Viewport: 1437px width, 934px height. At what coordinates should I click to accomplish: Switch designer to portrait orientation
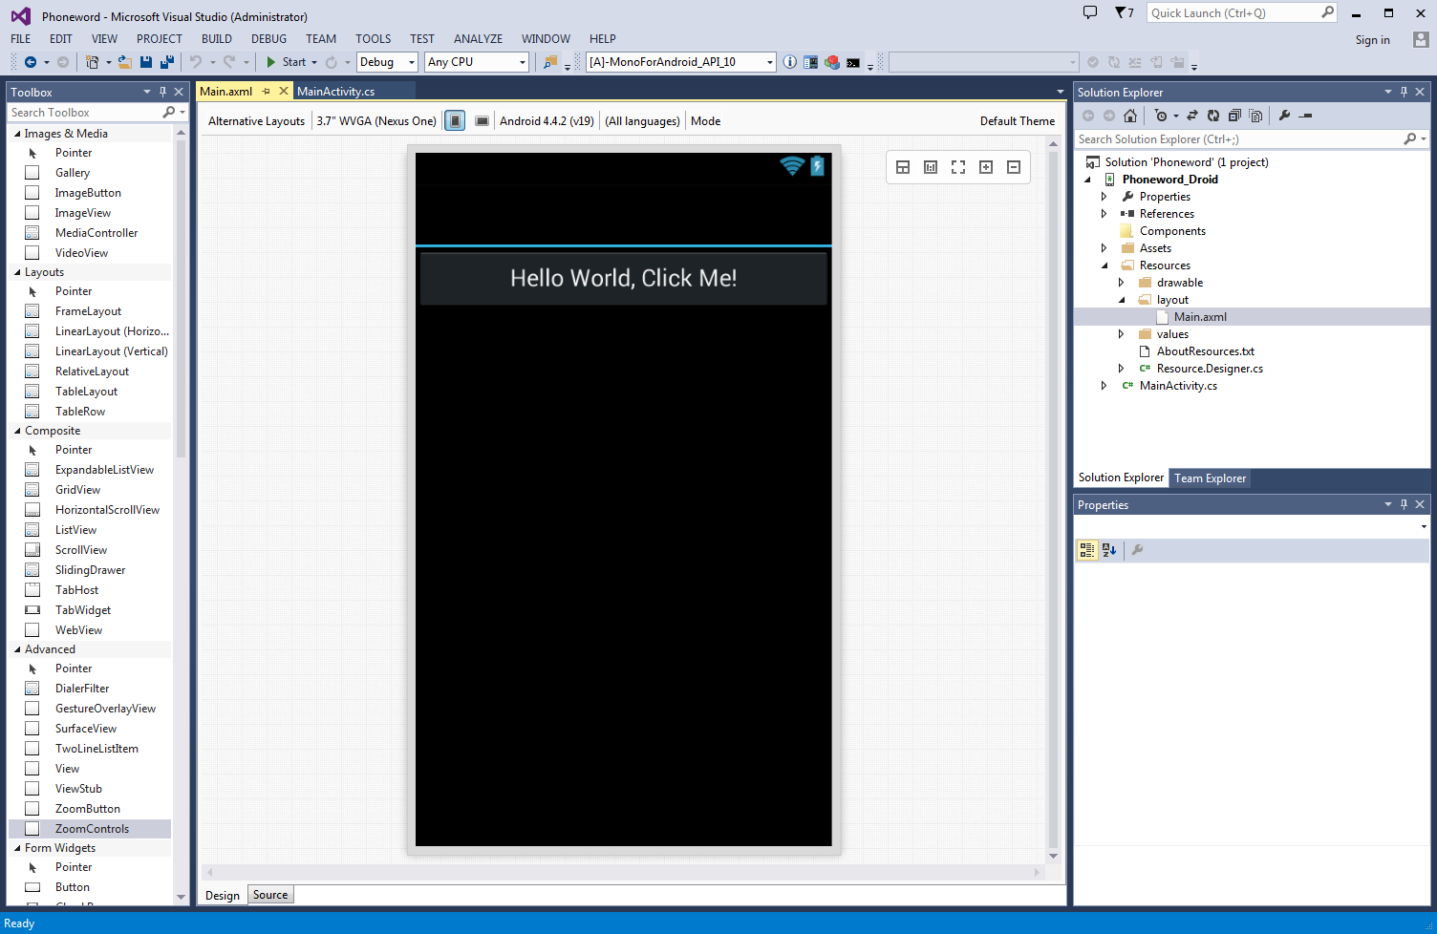coord(456,121)
